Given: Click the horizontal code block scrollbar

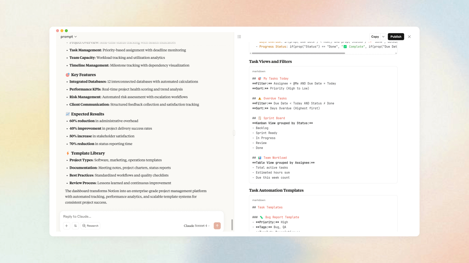Looking at the screenshot, I should click(x=299, y=53).
